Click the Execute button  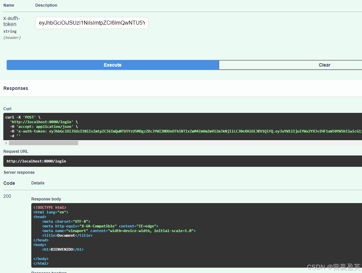point(112,65)
